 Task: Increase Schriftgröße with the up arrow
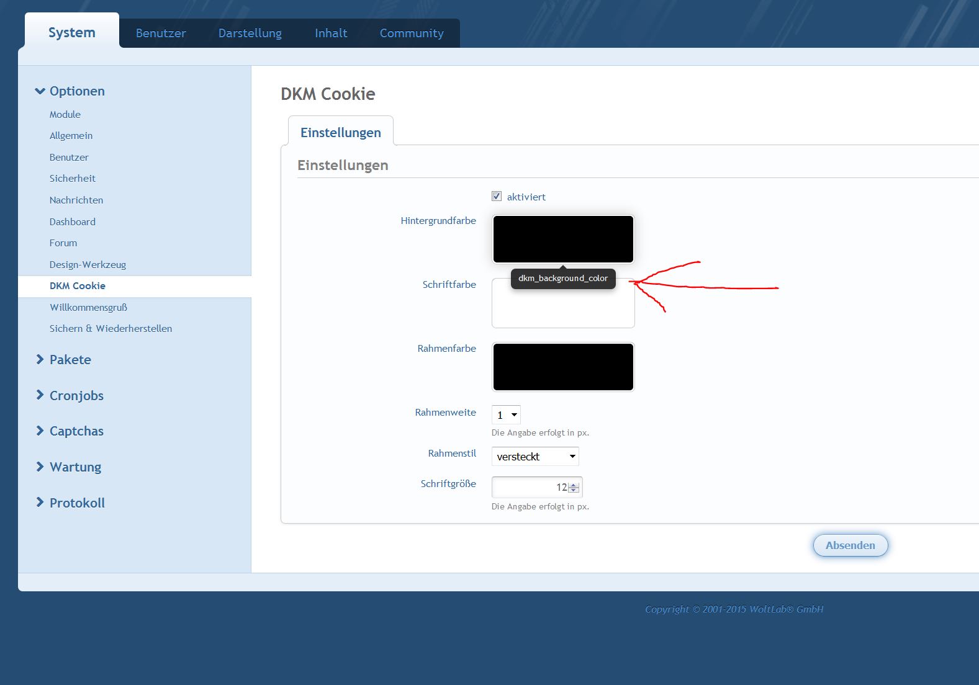[x=574, y=485]
